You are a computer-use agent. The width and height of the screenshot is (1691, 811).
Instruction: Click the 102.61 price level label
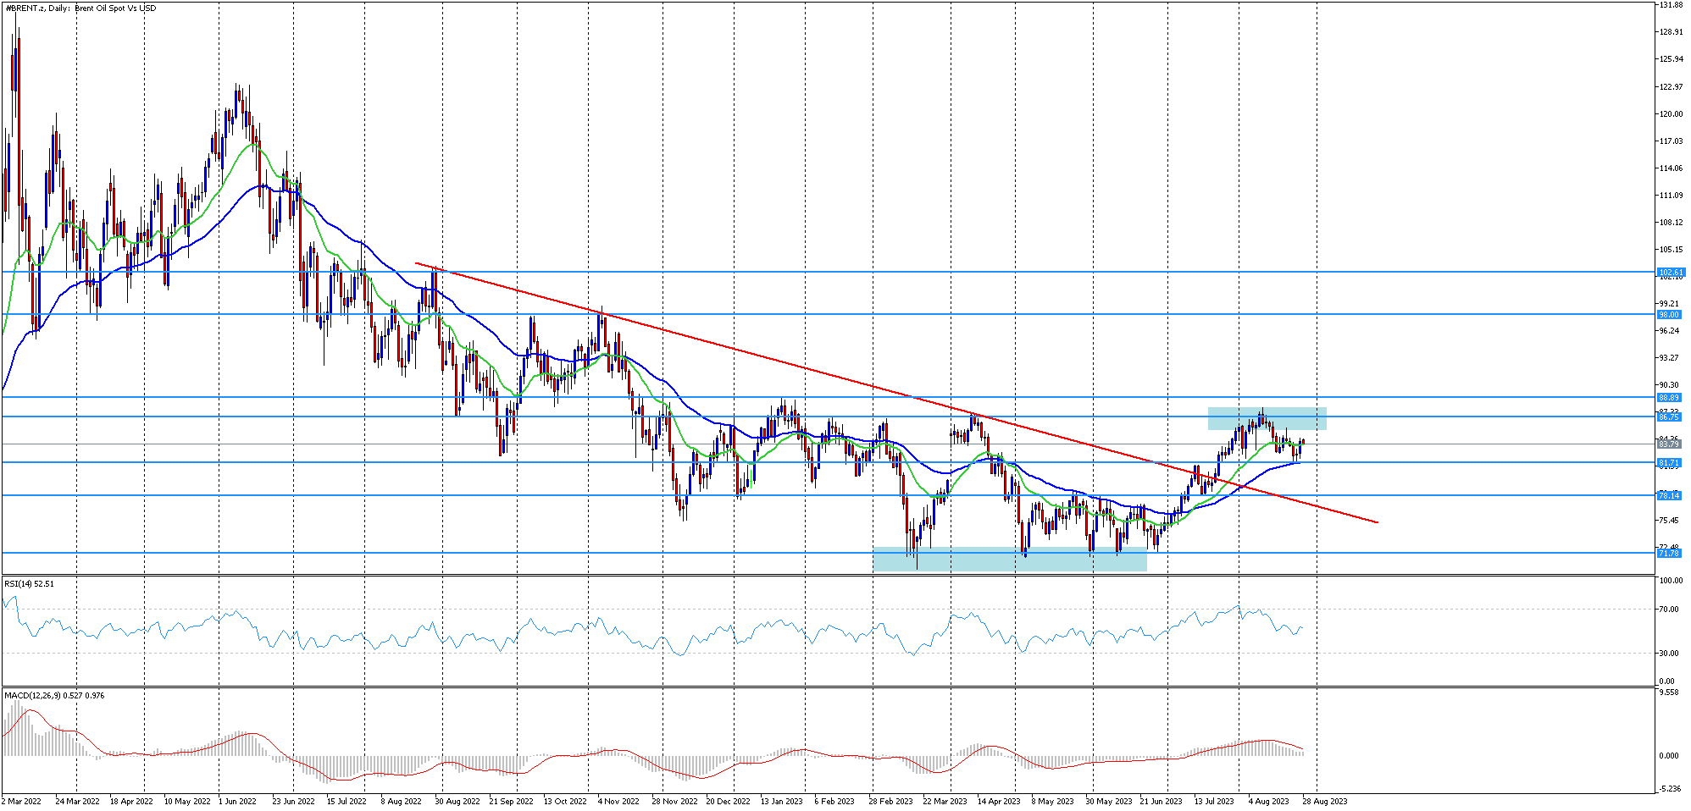click(1670, 273)
